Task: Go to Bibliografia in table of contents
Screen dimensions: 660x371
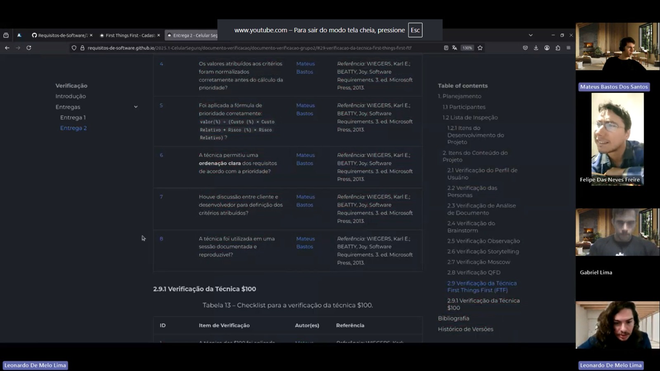Action: 453,319
